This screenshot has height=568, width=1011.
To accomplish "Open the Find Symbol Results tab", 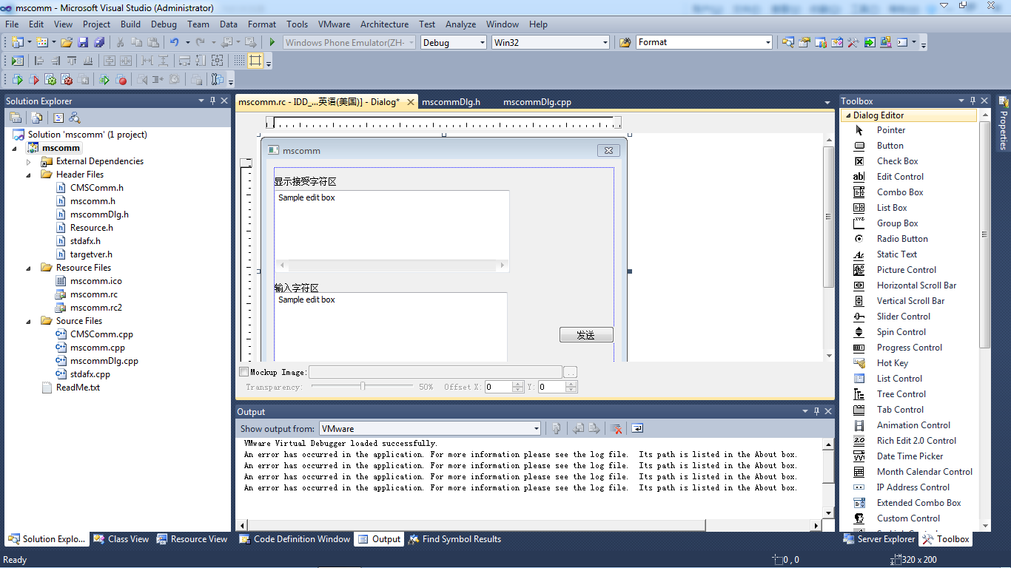I will (x=454, y=539).
